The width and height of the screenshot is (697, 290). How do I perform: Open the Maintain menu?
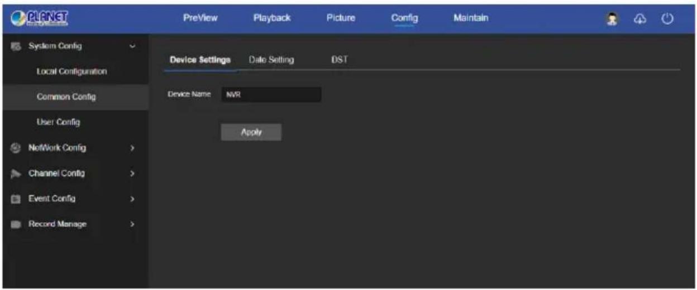(x=471, y=18)
